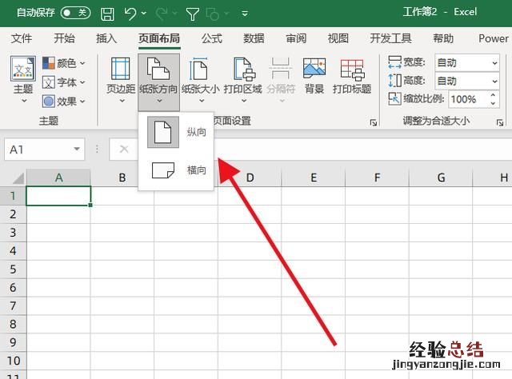Click the Save icon in title bar
This screenshot has height=379, width=512.
[x=108, y=13]
